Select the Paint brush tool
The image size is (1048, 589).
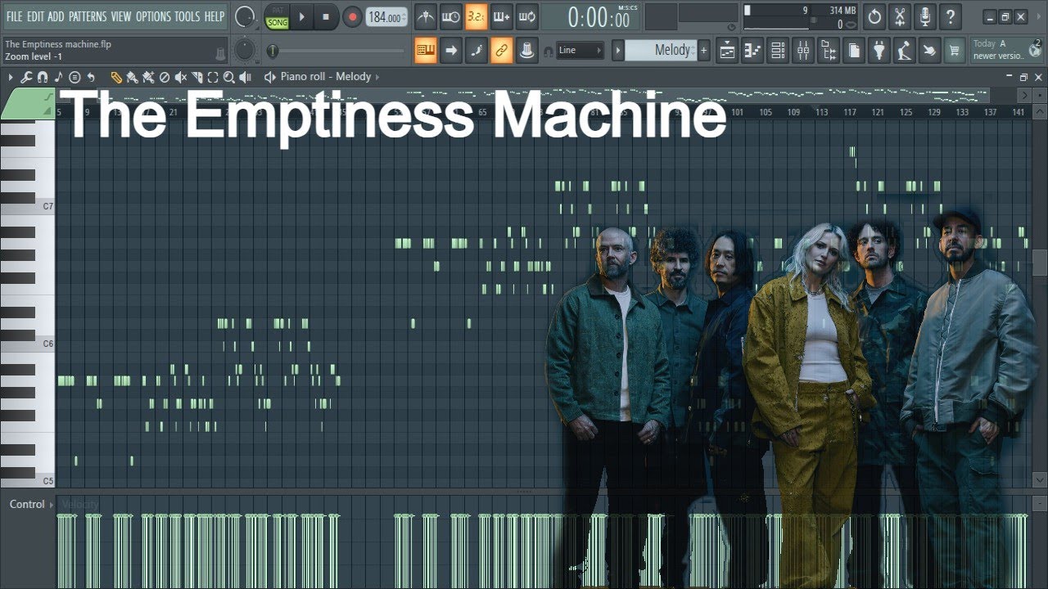point(133,77)
